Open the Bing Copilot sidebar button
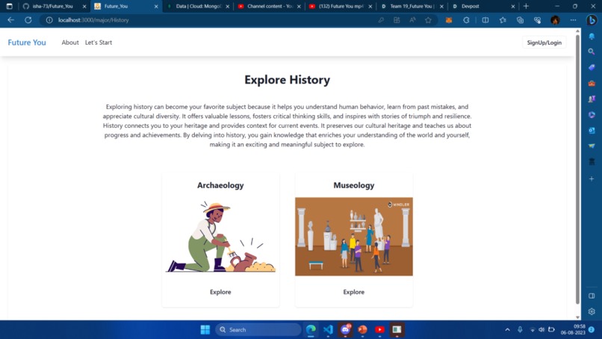 [592, 20]
